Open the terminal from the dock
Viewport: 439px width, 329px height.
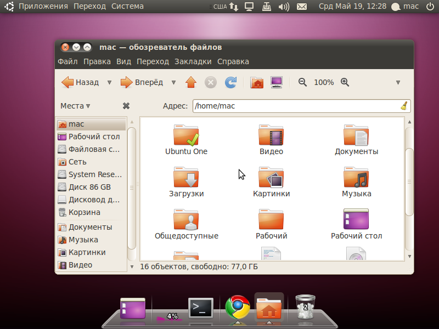point(201,308)
